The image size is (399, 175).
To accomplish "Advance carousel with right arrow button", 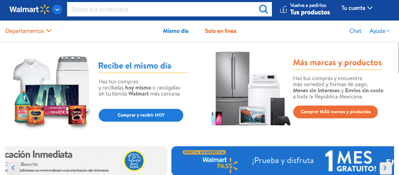I will (385, 168).
